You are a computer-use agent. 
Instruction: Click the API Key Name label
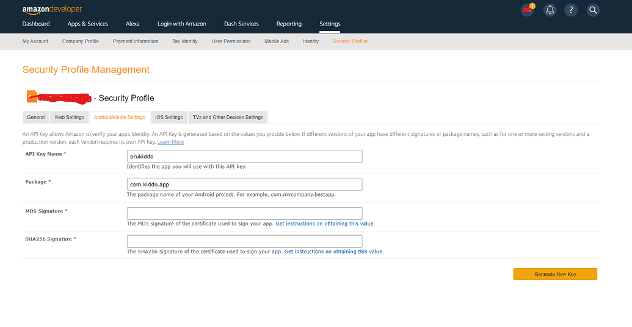(43, 154)
